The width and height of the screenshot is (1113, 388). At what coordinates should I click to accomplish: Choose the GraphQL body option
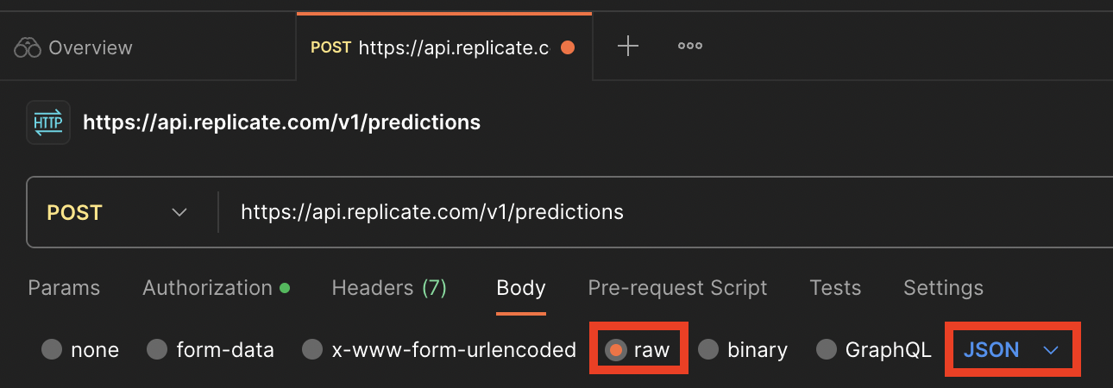click(x=827, y=349)
